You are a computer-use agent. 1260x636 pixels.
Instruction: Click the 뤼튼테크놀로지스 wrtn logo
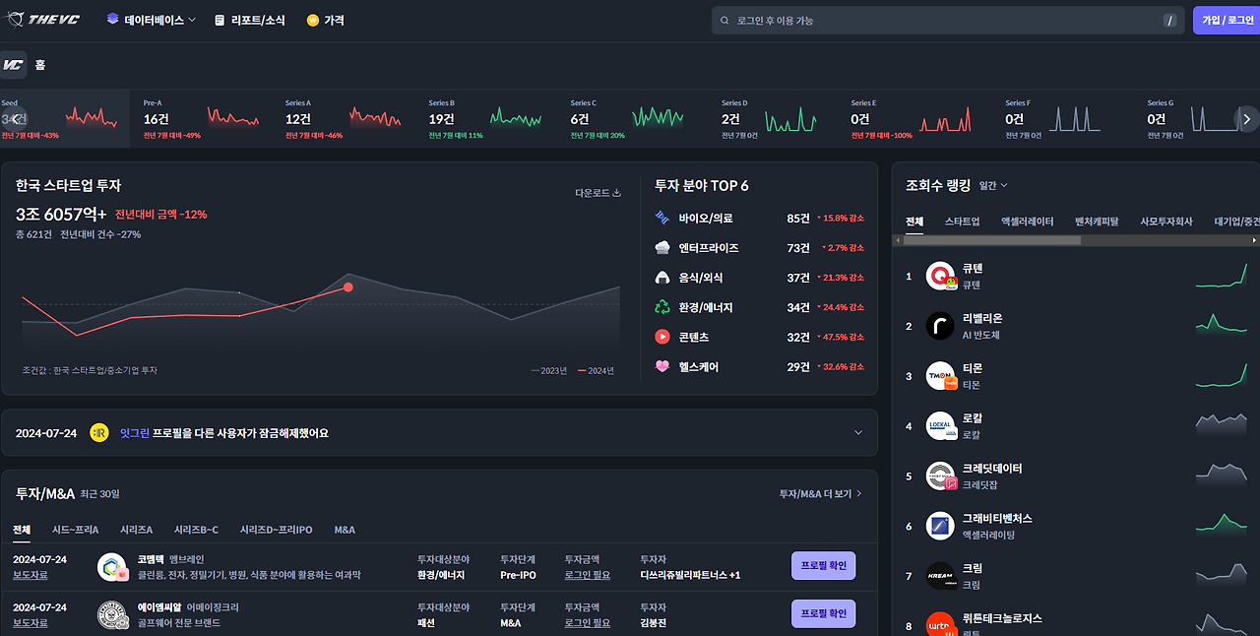[941, 624]
